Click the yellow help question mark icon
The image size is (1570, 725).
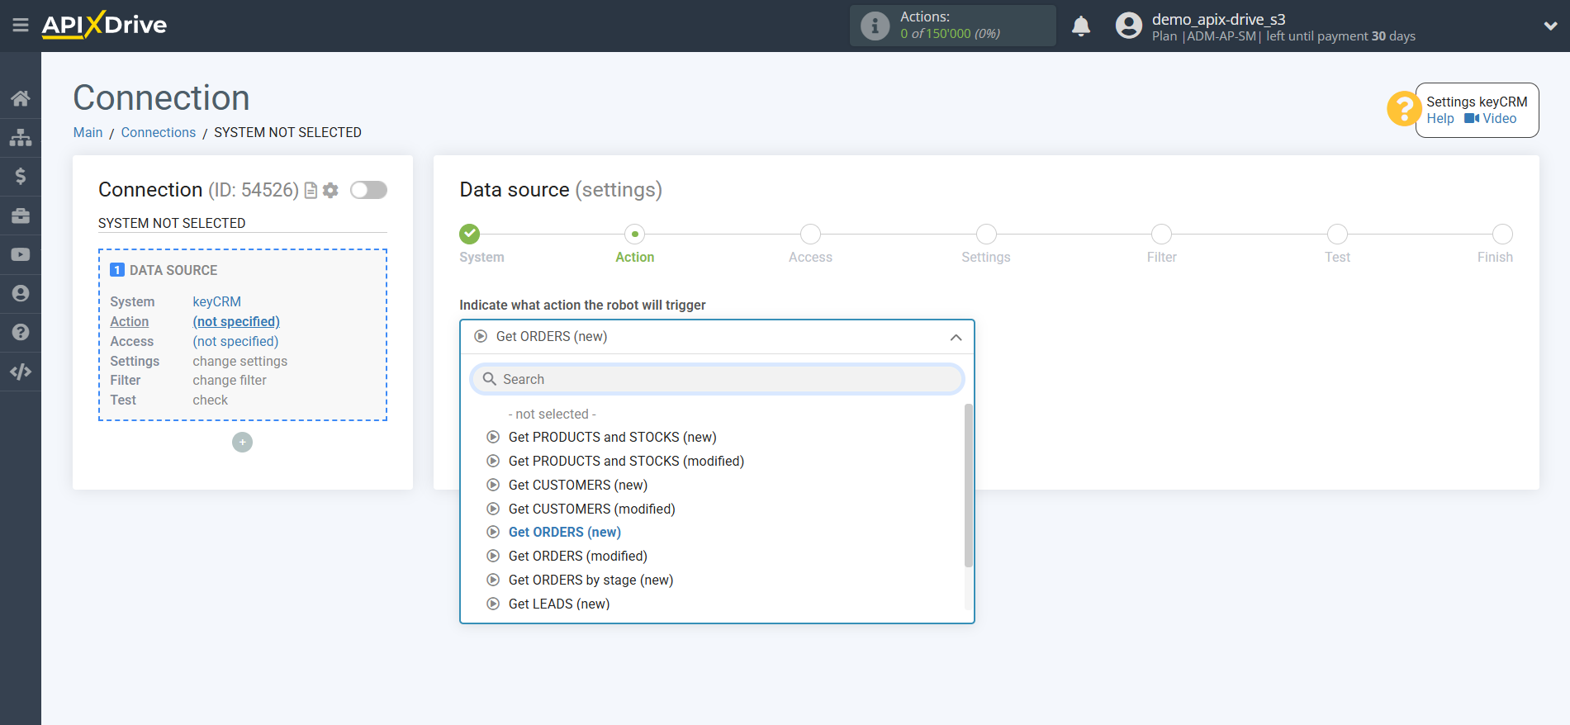coord(1404,109)
